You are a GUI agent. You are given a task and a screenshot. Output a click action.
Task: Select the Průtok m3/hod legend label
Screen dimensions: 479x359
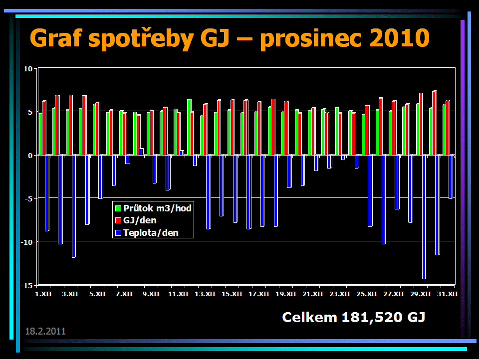click(x=157, y=208)
